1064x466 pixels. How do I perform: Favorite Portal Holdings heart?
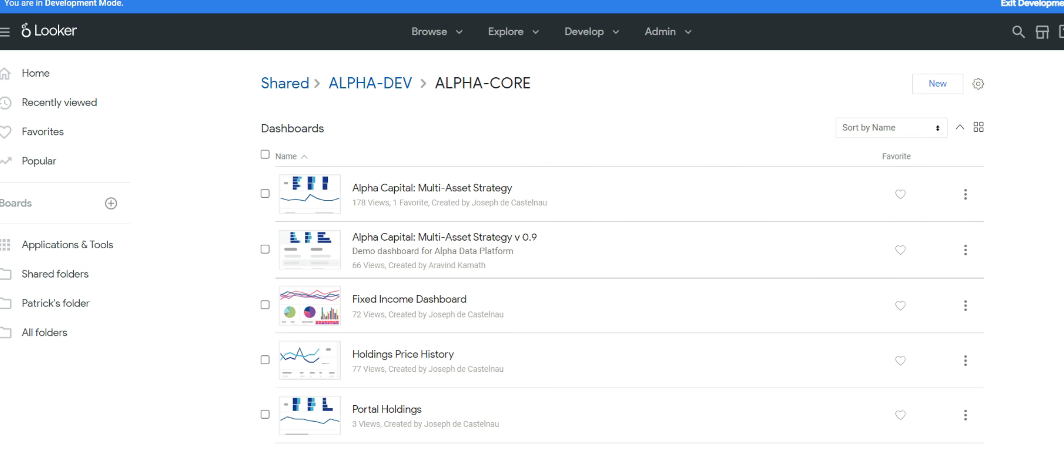pos(900,415)
